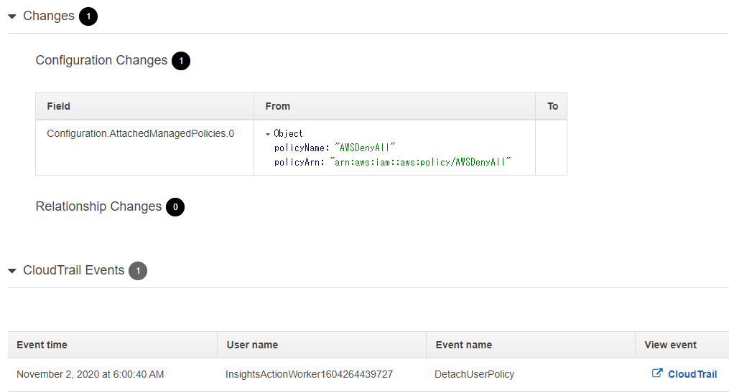Click the CloudTrail Events count badge

138,271
